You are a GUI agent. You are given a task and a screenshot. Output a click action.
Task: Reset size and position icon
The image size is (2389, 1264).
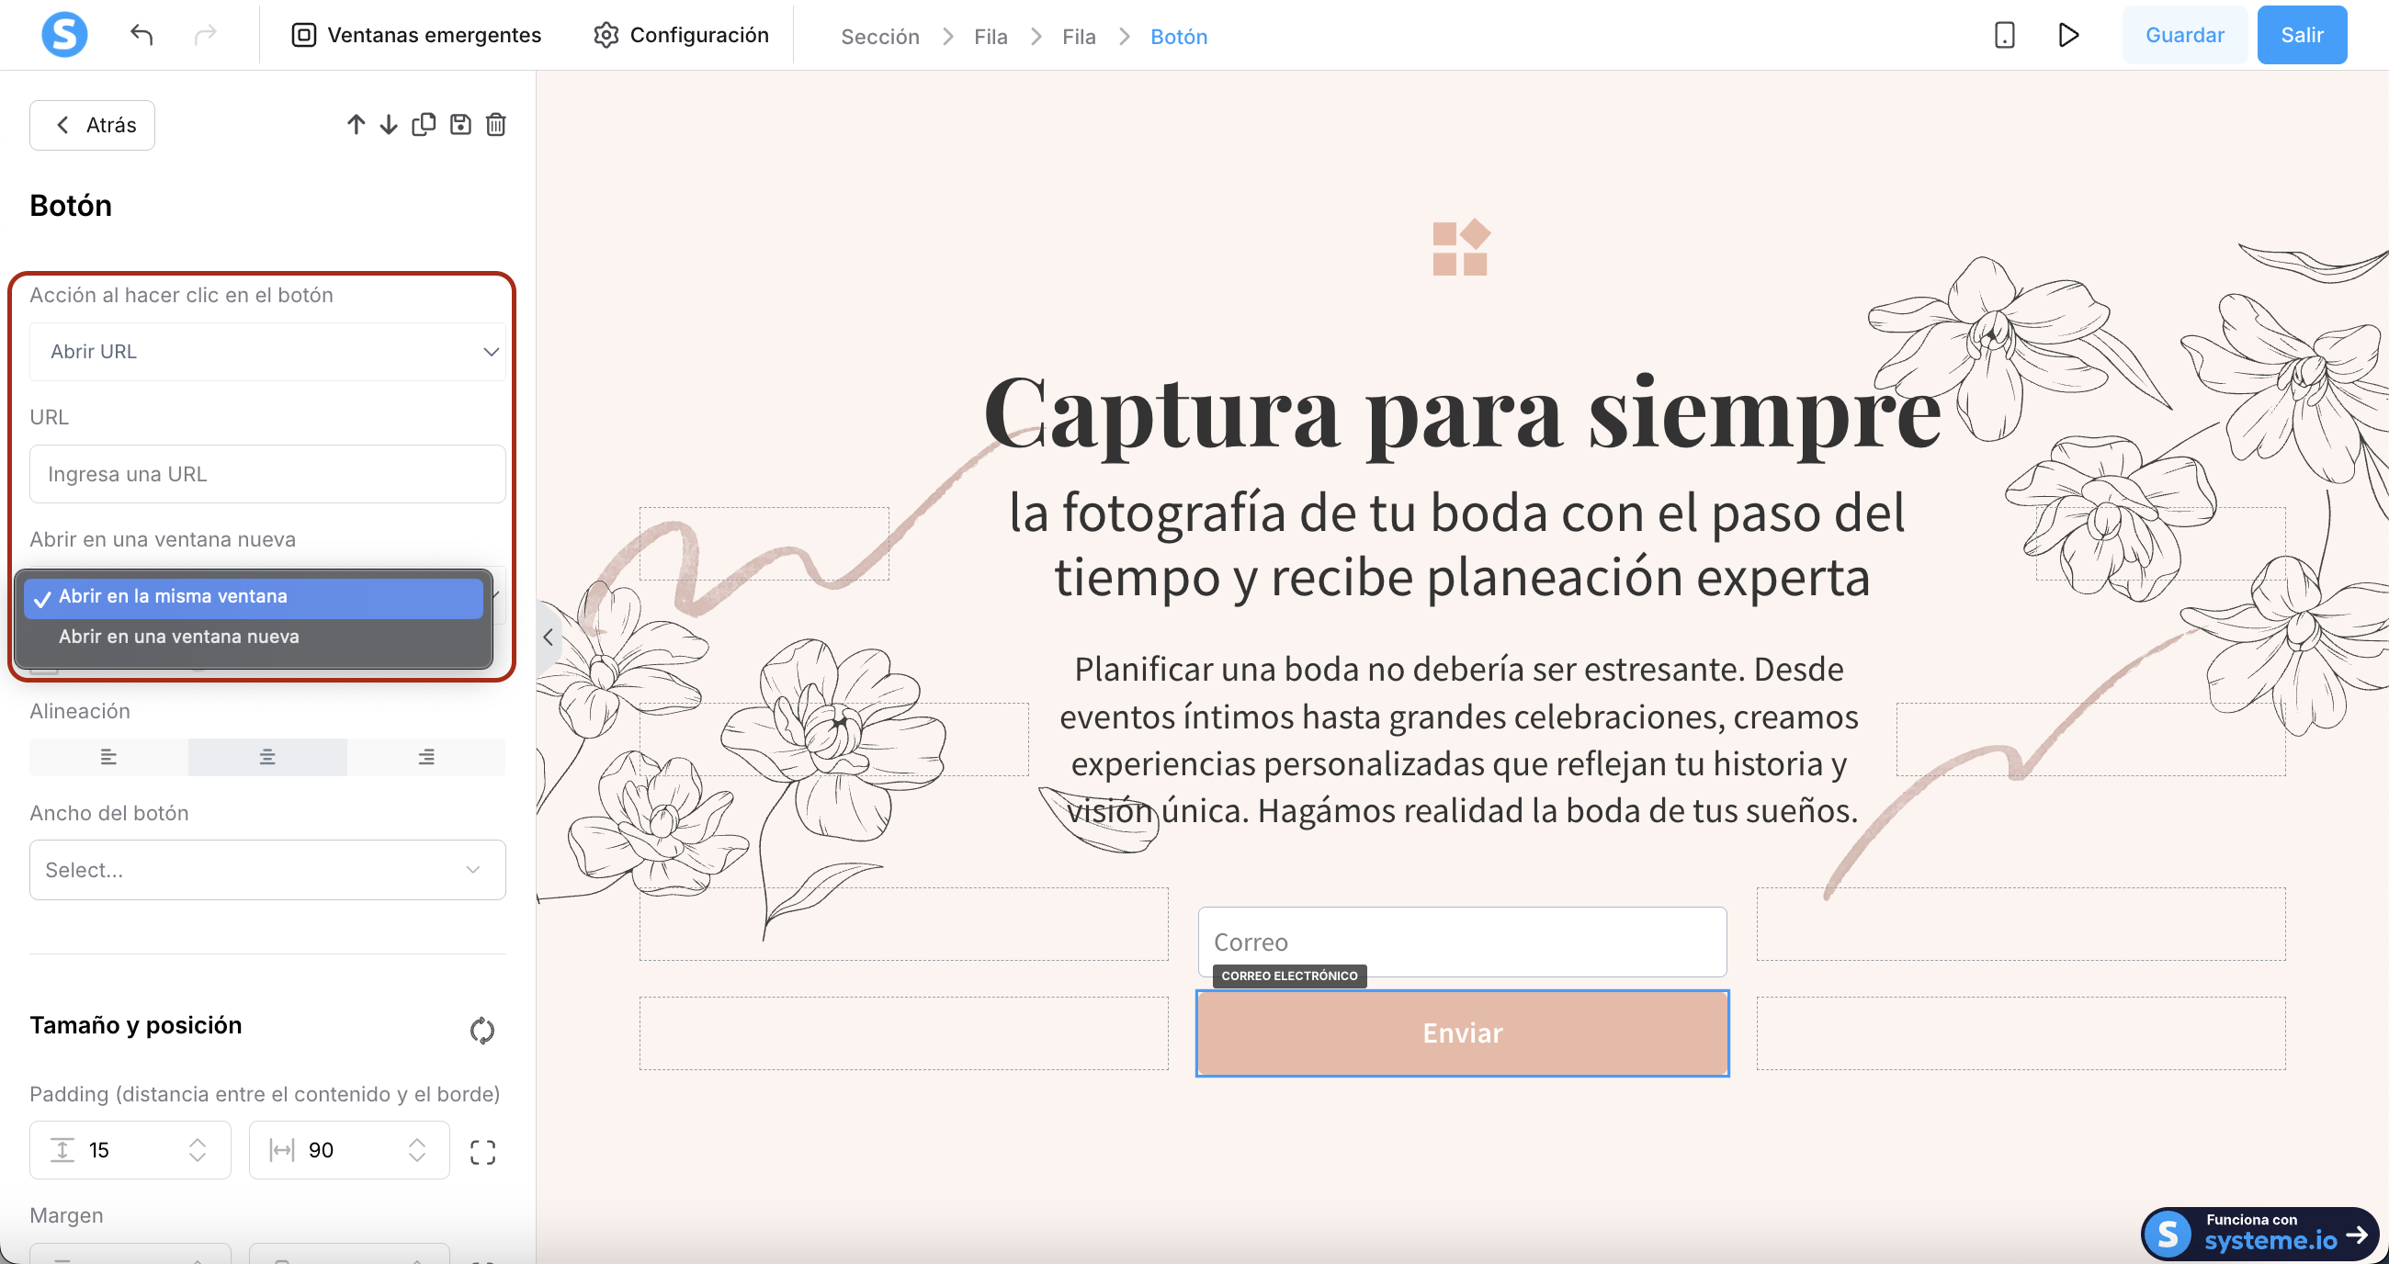click(481, 1030)
